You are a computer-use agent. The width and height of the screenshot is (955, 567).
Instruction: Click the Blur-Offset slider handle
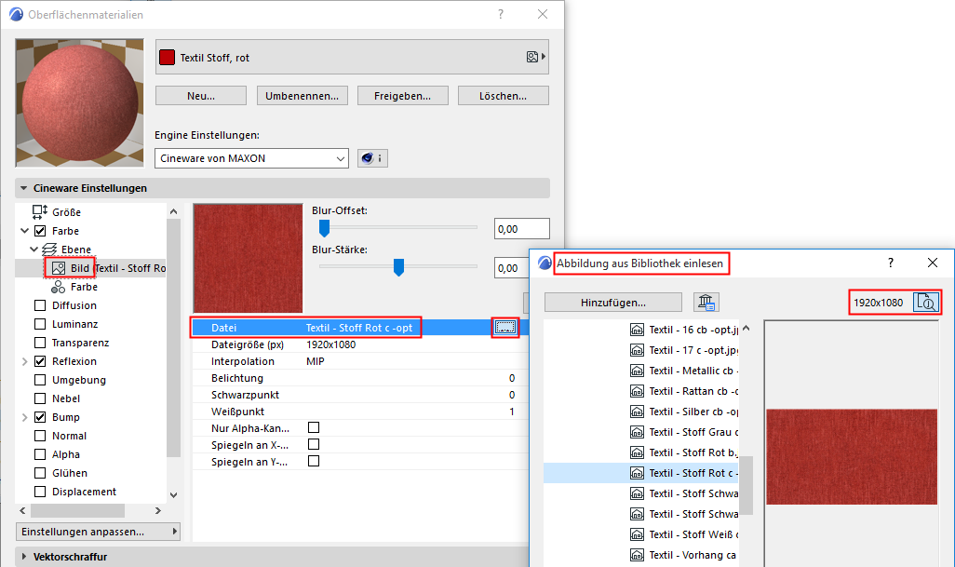tap(325, 228)
